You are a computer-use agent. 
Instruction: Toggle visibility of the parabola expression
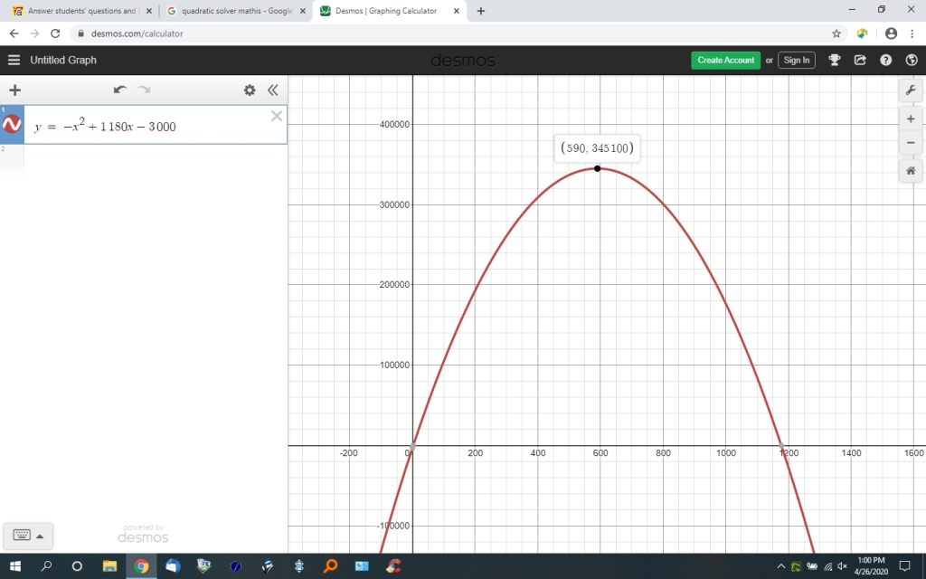pyautogui.click(x=12, y=125)
